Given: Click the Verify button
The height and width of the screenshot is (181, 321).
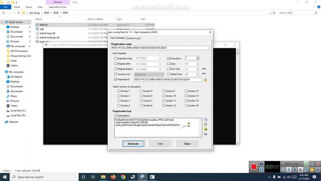Looking at the screenshot, I should pyautogui.click(x=160, y=144).
